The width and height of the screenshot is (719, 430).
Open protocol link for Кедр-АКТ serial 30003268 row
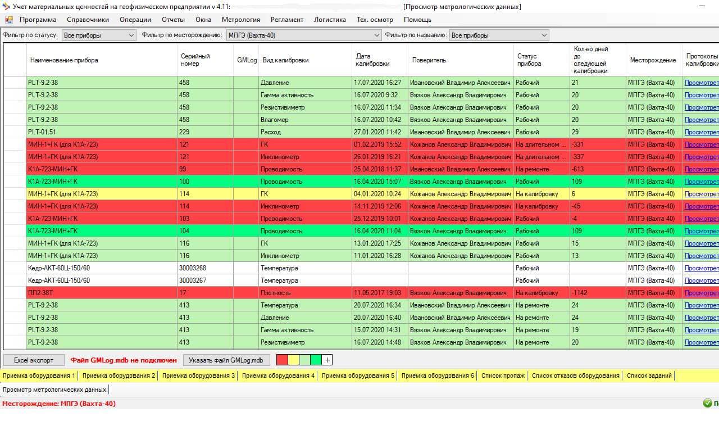[x=701, y=268]
